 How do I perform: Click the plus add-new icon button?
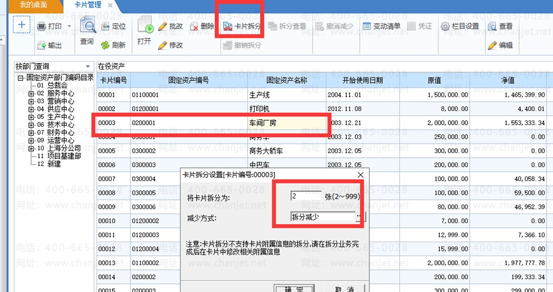pyautogui.click(x=22, y=25)
